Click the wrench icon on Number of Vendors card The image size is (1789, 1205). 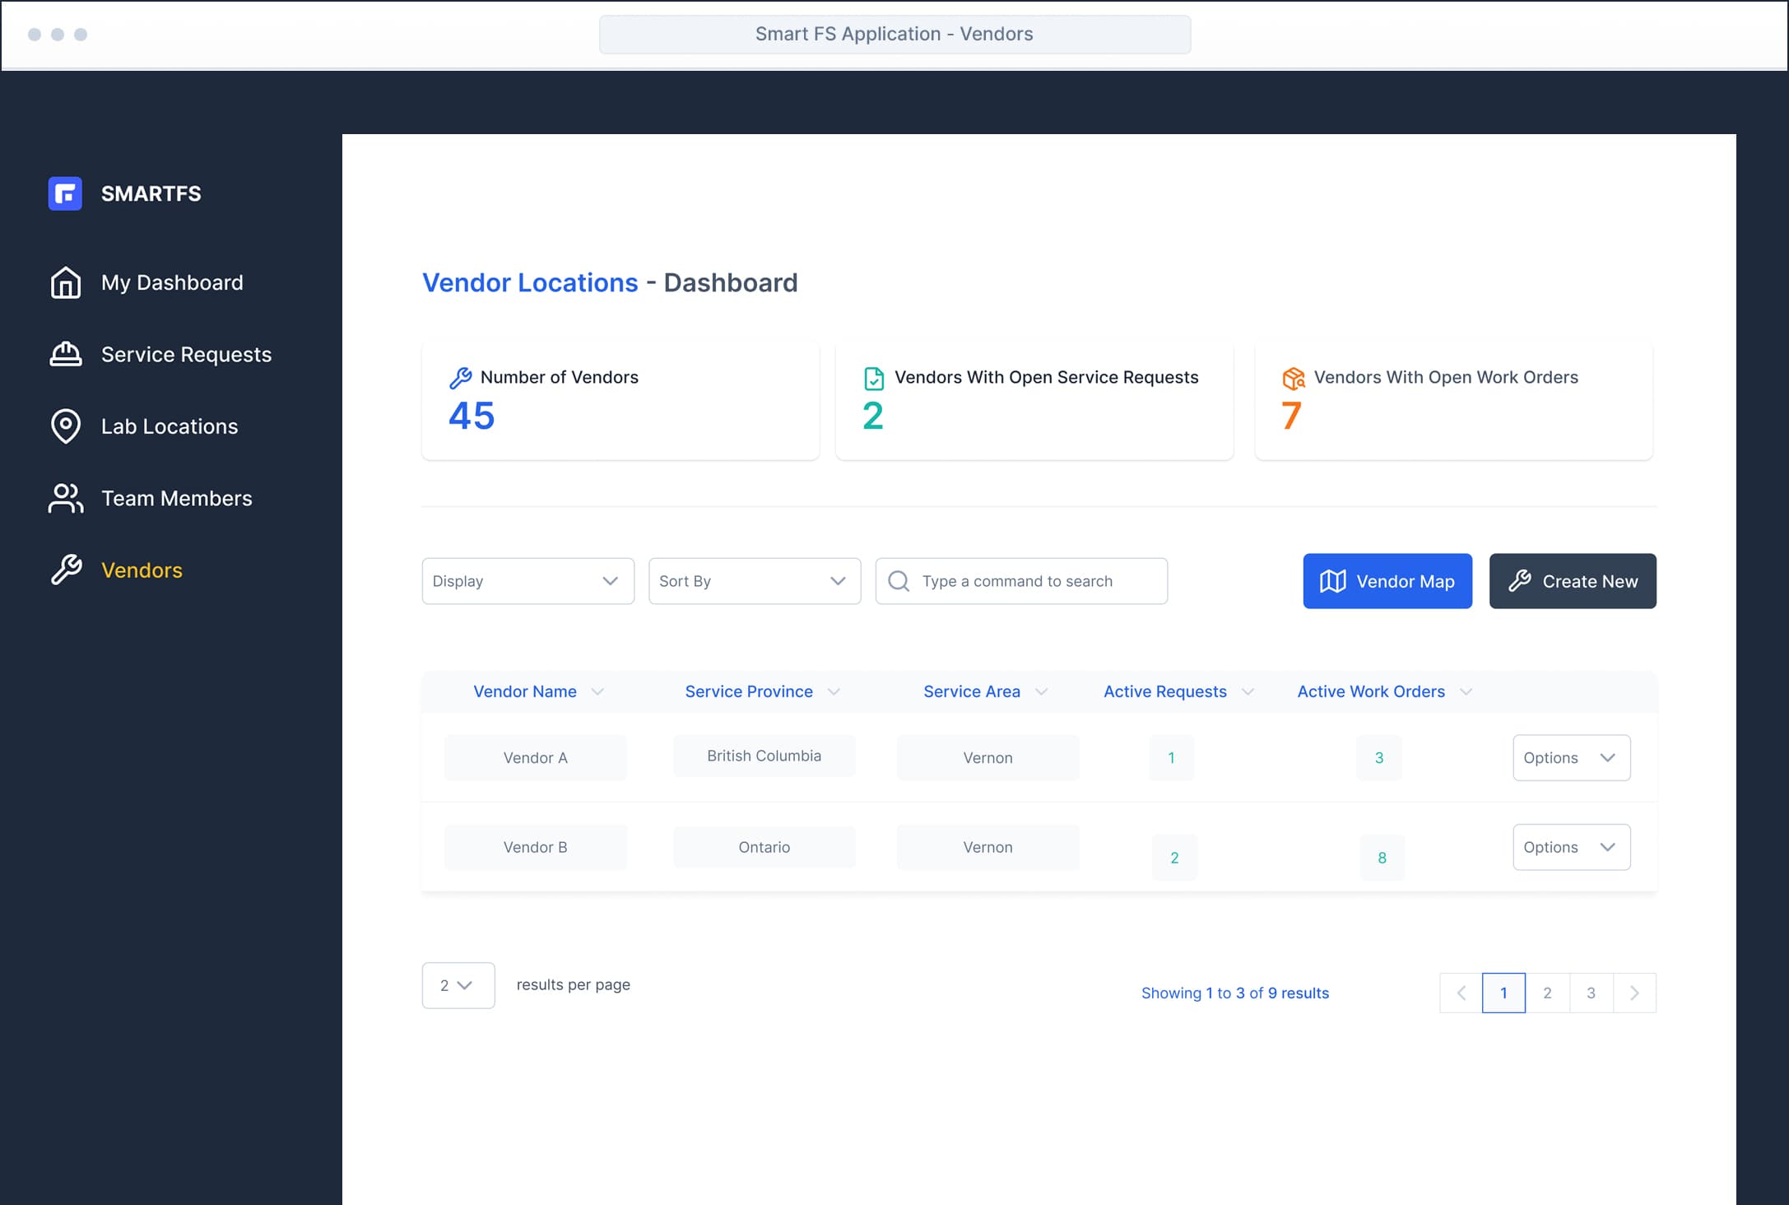coord(461,378)
